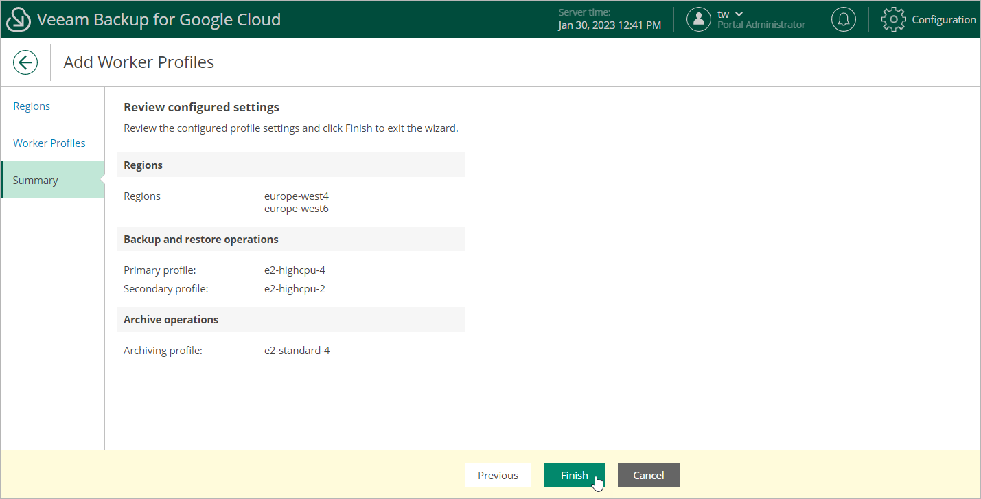Click the Primary profile label
981x499 pixels.
160,270
